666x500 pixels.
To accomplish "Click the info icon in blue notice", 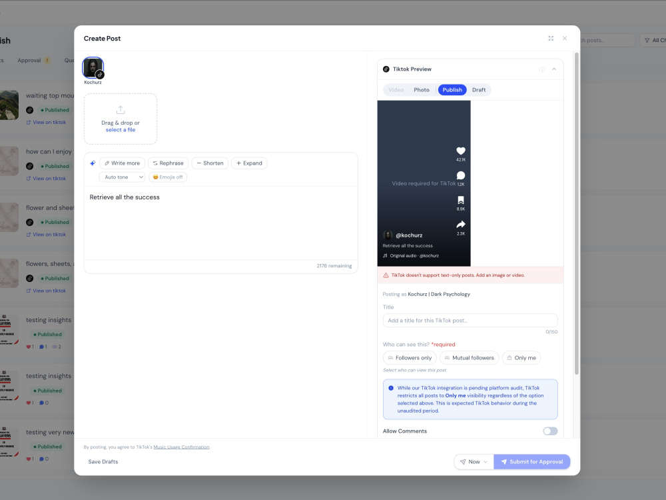I will tap(391, 388).
